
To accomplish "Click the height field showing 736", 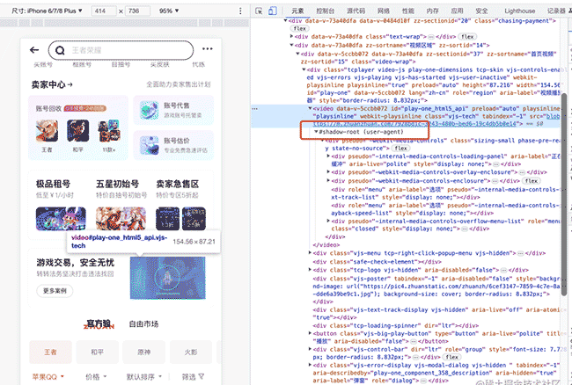I will point(137,11).
